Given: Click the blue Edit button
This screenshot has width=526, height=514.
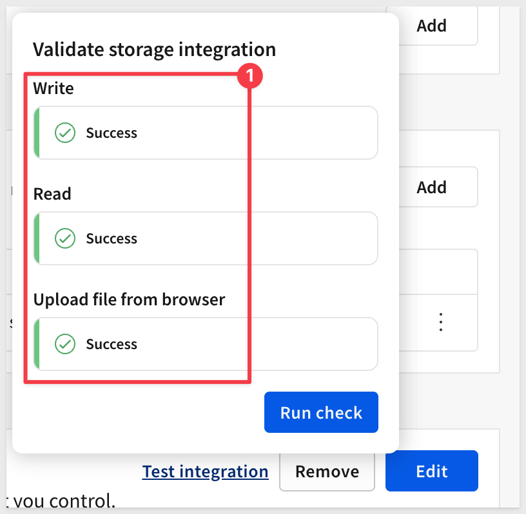Looking at the screenshot, I should click(x=431, y=471).
